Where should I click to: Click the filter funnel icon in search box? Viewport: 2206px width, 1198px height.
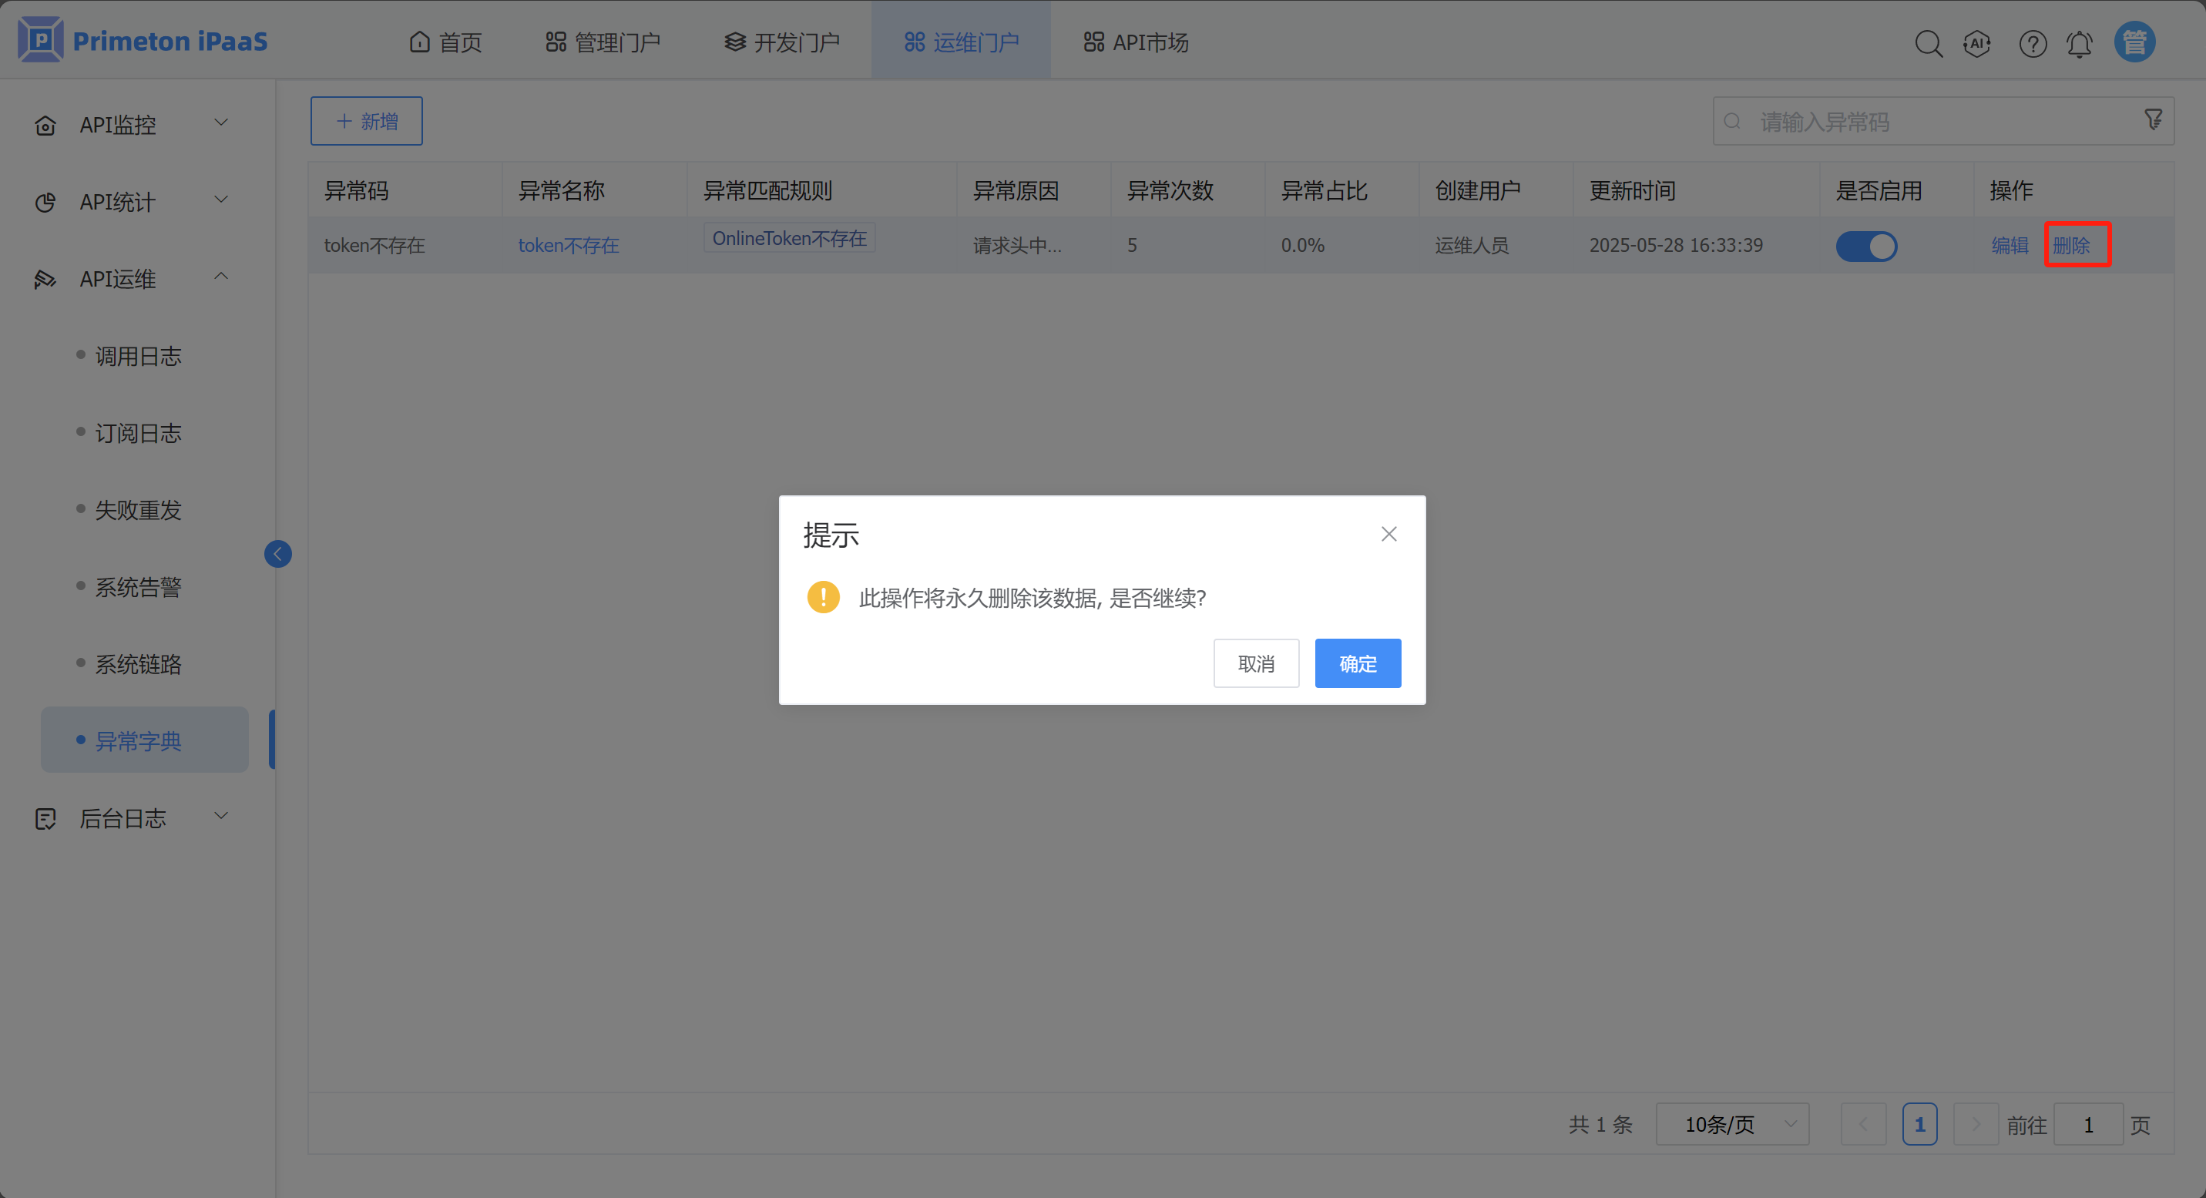coord(2153,120)
